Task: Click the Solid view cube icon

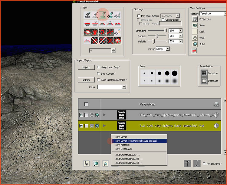Action: click(x=195, y=44)
